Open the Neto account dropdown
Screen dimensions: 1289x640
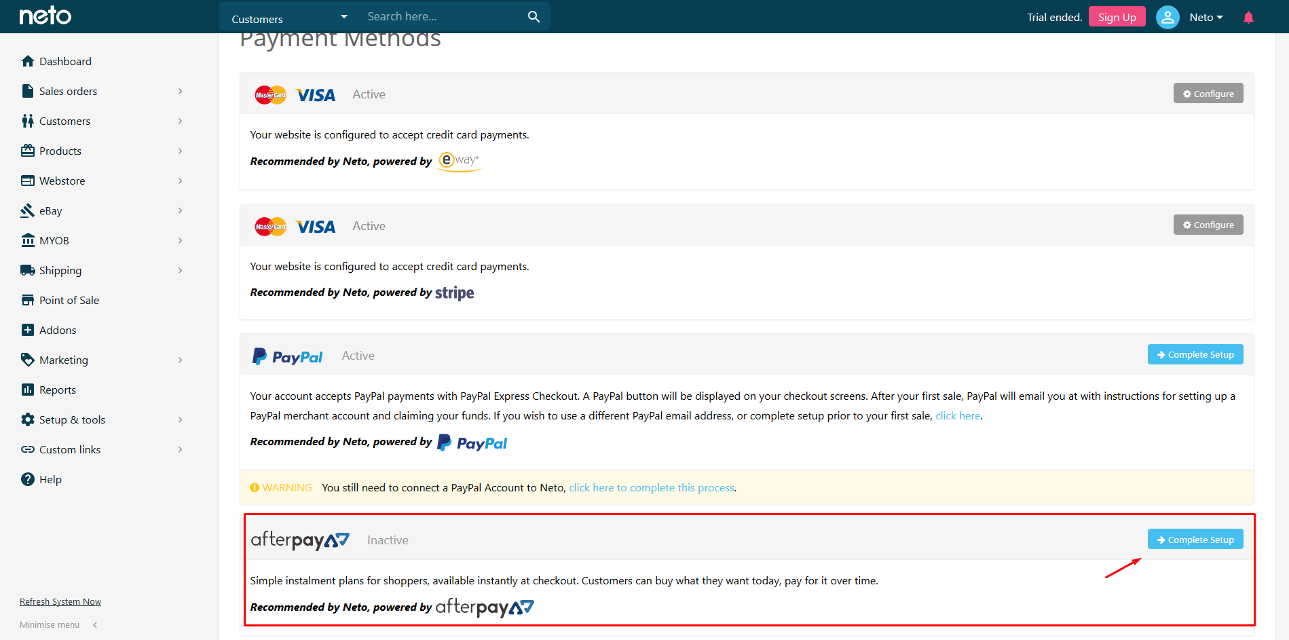click(x=1206, y=18)
